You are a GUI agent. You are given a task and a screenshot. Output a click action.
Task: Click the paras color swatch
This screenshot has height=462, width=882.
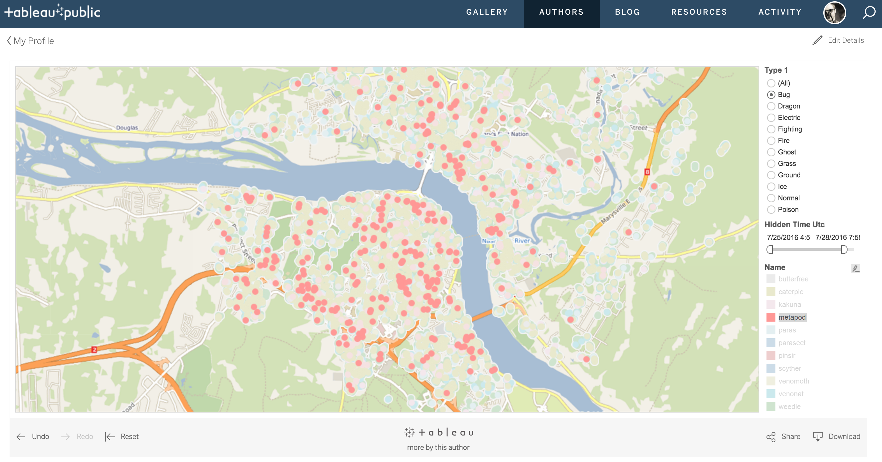(771, 330)
